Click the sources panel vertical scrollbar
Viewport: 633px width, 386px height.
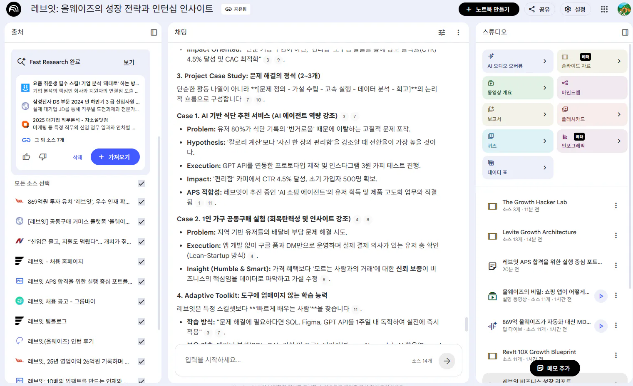tap(159, 233)
